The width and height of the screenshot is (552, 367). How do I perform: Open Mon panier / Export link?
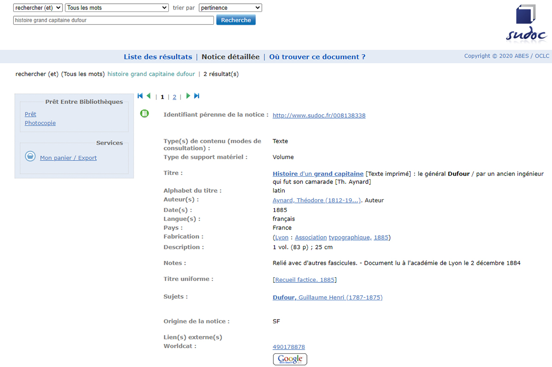(x=69, y=158)
